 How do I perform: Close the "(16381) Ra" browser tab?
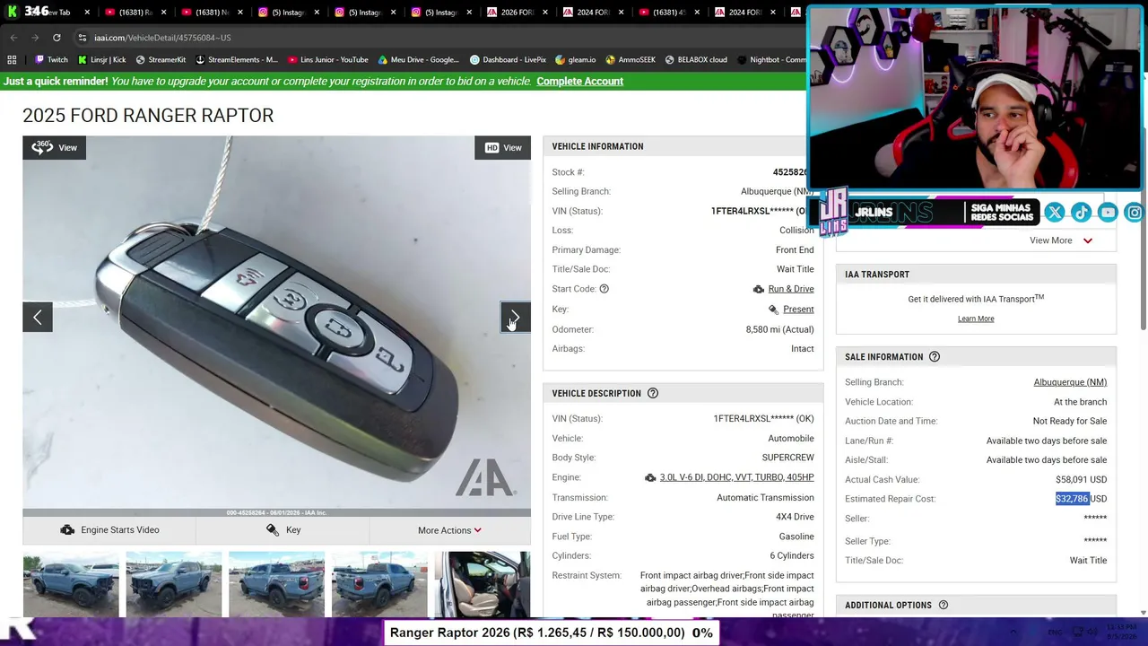[163, 13]
